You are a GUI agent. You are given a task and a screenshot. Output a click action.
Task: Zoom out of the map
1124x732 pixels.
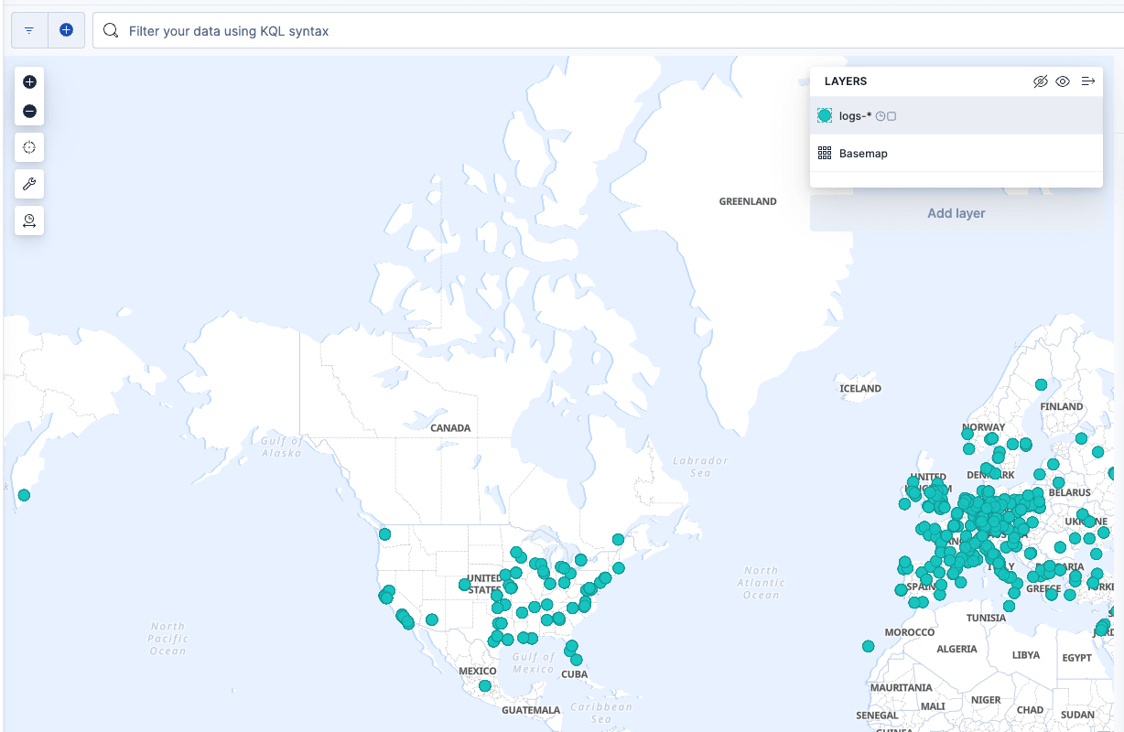coord(29,112)
